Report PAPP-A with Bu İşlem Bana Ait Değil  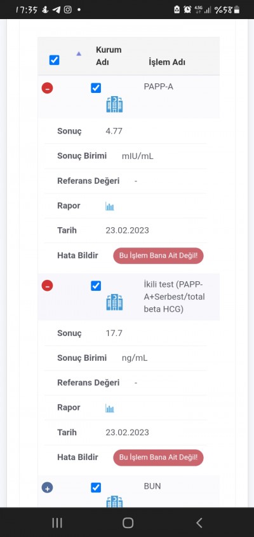pos(158,256)
